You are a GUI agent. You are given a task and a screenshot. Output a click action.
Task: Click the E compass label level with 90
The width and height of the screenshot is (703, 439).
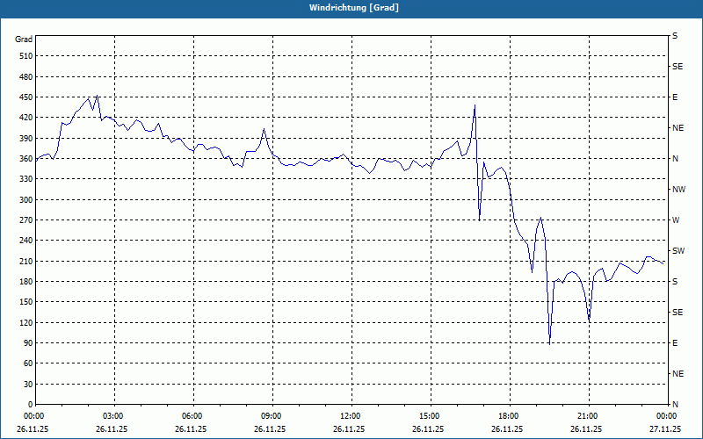(x=675, y=343)
